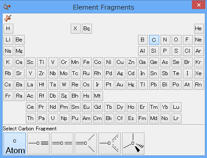Select the carbon Atom fragment
Viewport: 207px width, 158px height.
pyautogui.click(x=15, y=143)
